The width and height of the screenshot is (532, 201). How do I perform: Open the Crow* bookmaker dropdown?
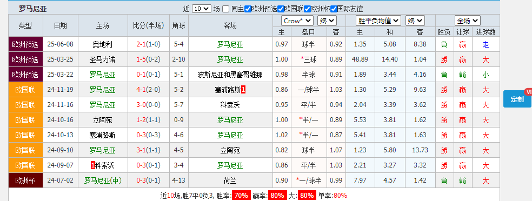pos(297,21)
